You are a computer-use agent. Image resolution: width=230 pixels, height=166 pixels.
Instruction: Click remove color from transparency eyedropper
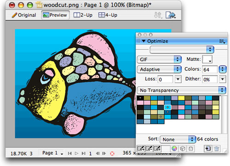click(x=149, y=149)
